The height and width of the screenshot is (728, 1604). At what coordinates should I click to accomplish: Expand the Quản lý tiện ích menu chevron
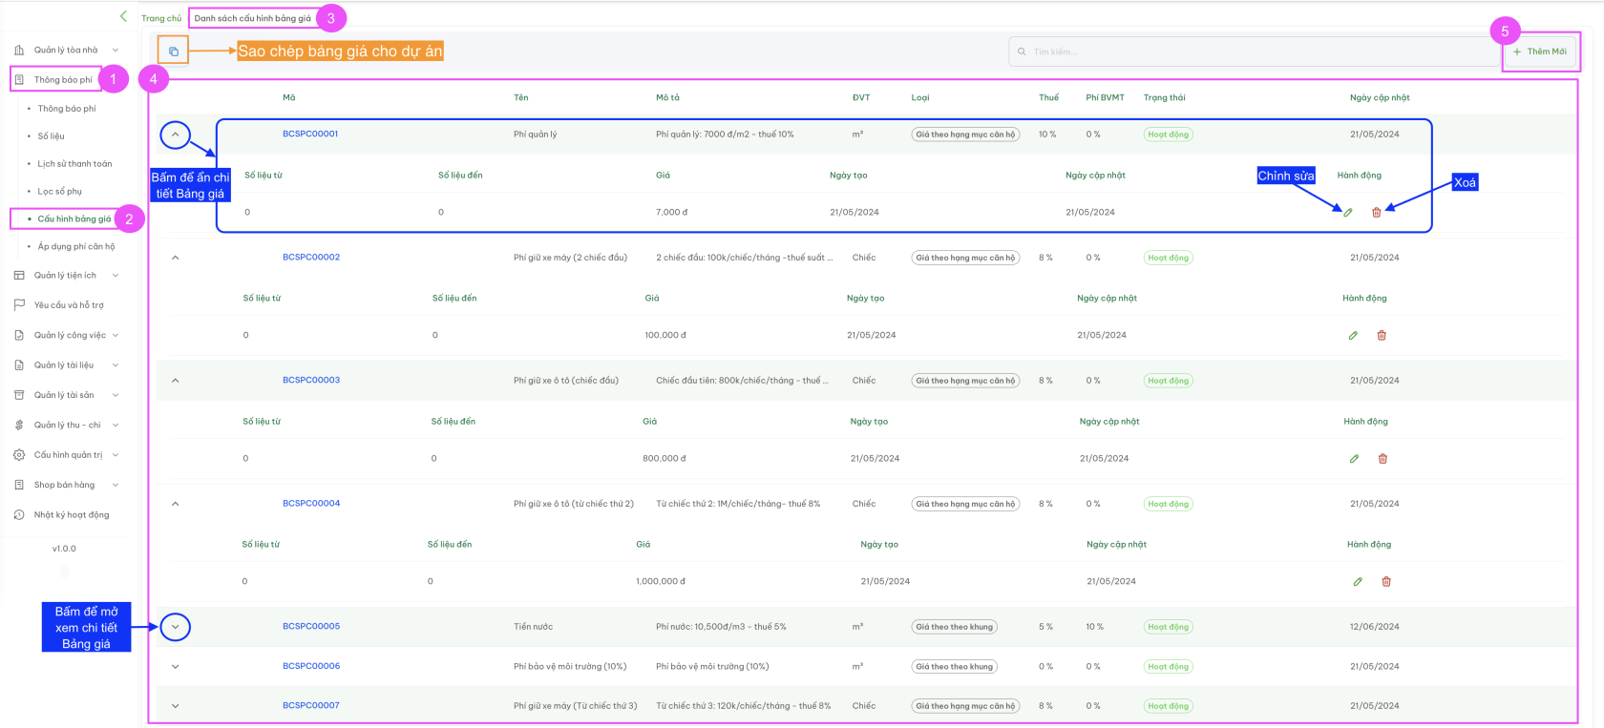pyautogui.click(x=116, y=276)
